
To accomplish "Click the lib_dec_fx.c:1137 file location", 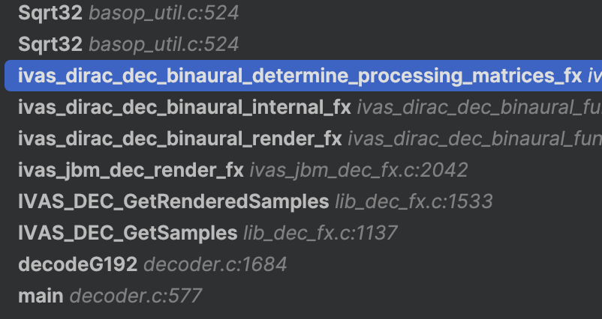I will point(321,233).
